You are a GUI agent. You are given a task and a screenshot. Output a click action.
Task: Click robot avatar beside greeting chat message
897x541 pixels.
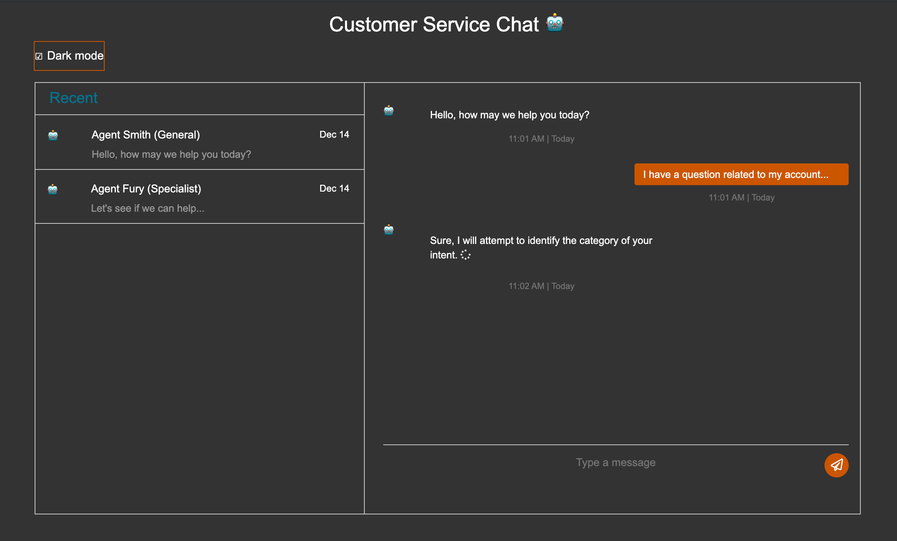coord(389,110)
